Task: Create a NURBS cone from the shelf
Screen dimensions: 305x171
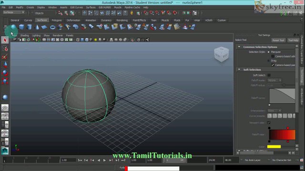Action: [37, 27]
